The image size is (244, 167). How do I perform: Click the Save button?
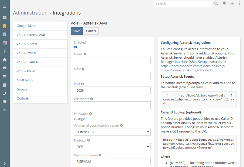click(77, 31)
